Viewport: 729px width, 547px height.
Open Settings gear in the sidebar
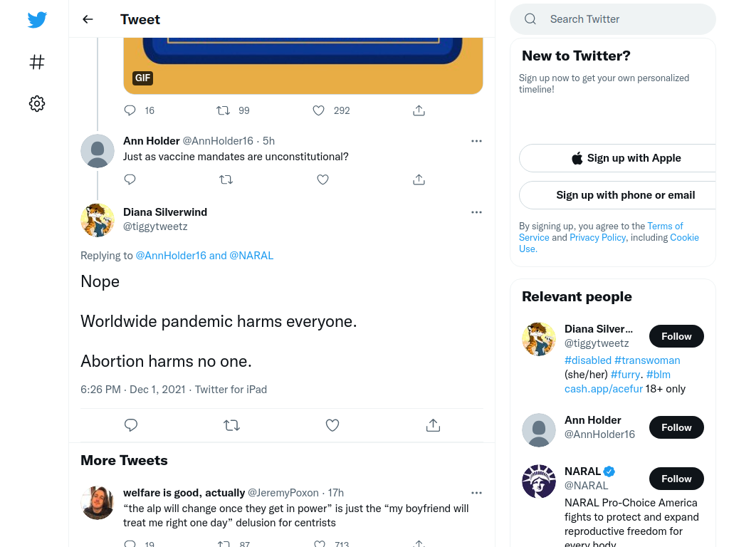(x=37, y=103)
